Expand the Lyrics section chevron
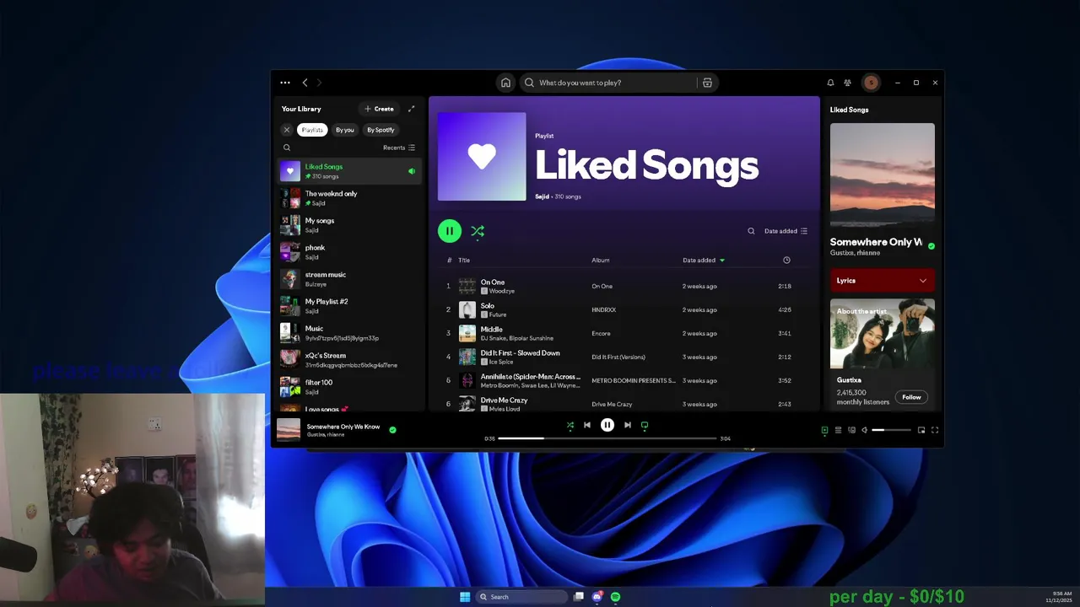This screenshot has width=1080, height=607. click(x=923, y=281)
